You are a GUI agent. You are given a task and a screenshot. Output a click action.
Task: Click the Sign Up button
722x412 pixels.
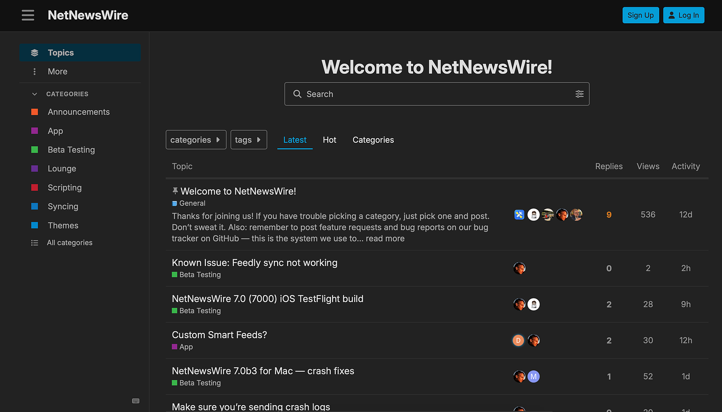pyautogui.click(x=640, y=15)
